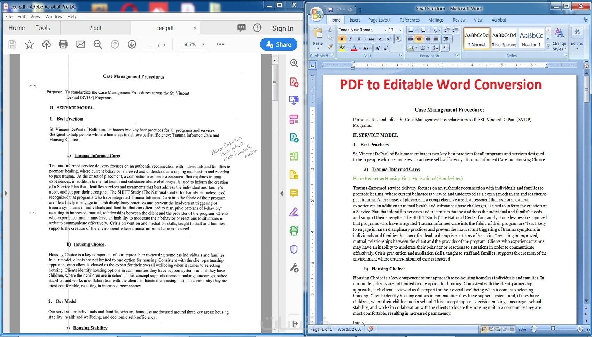Click Sign In in Acrobat
This screenshot has height=337, width=592.
[x=283, y=28]
